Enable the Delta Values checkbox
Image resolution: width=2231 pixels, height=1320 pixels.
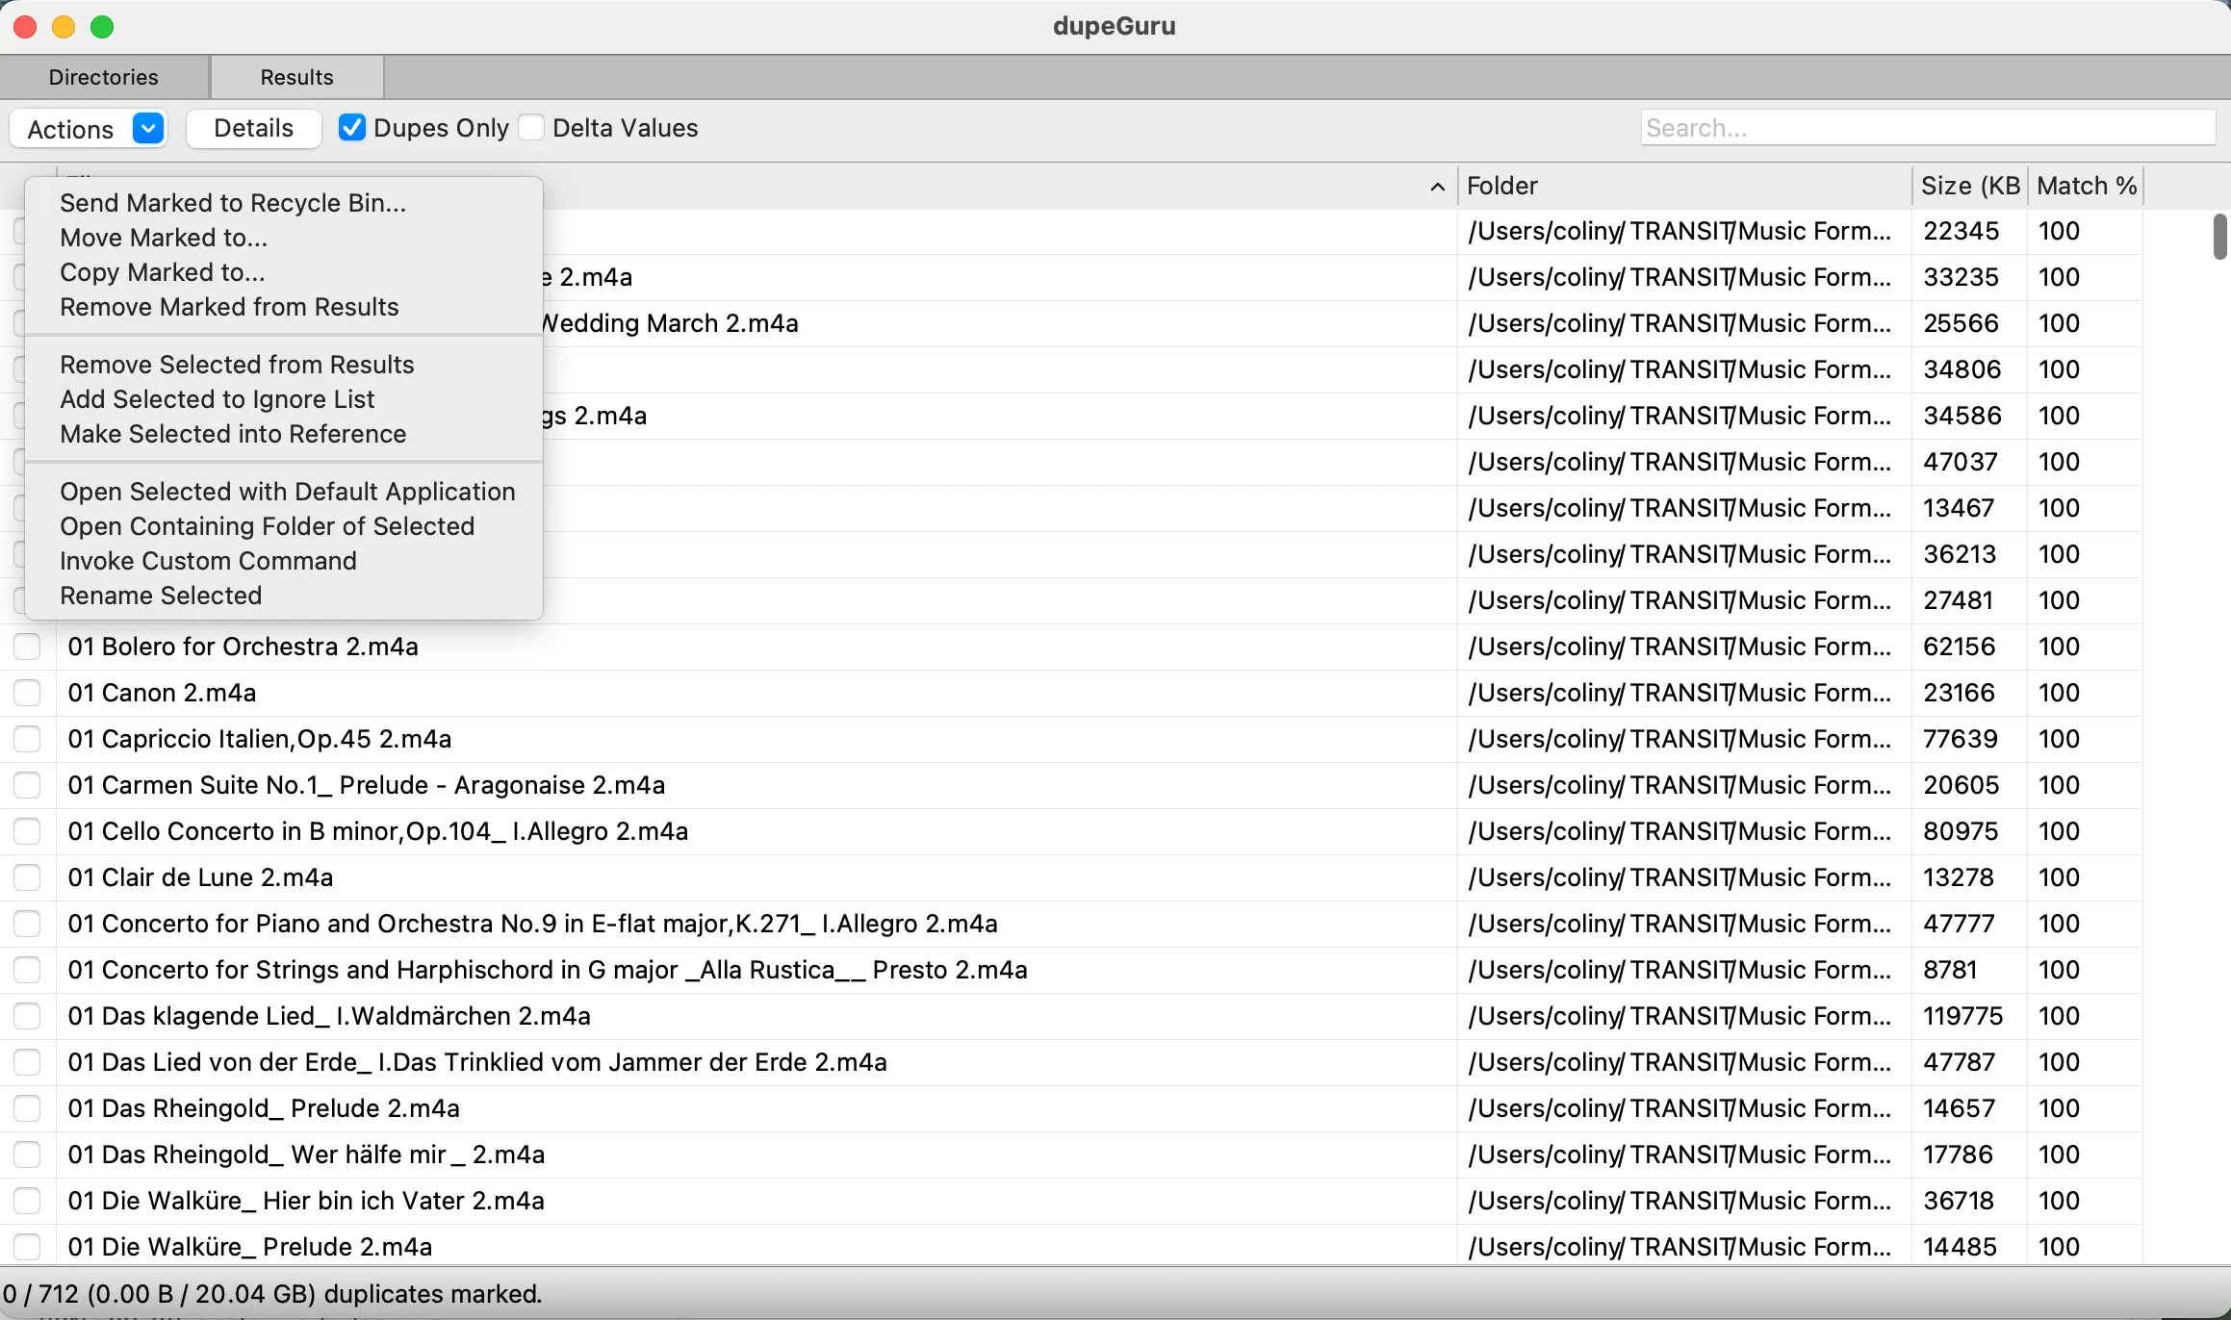click(x=532, y=128)
